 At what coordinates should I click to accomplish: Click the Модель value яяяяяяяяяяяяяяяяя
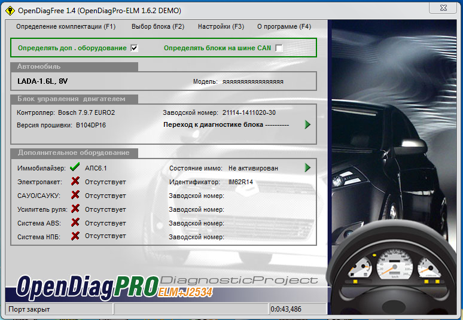[253, 82]
